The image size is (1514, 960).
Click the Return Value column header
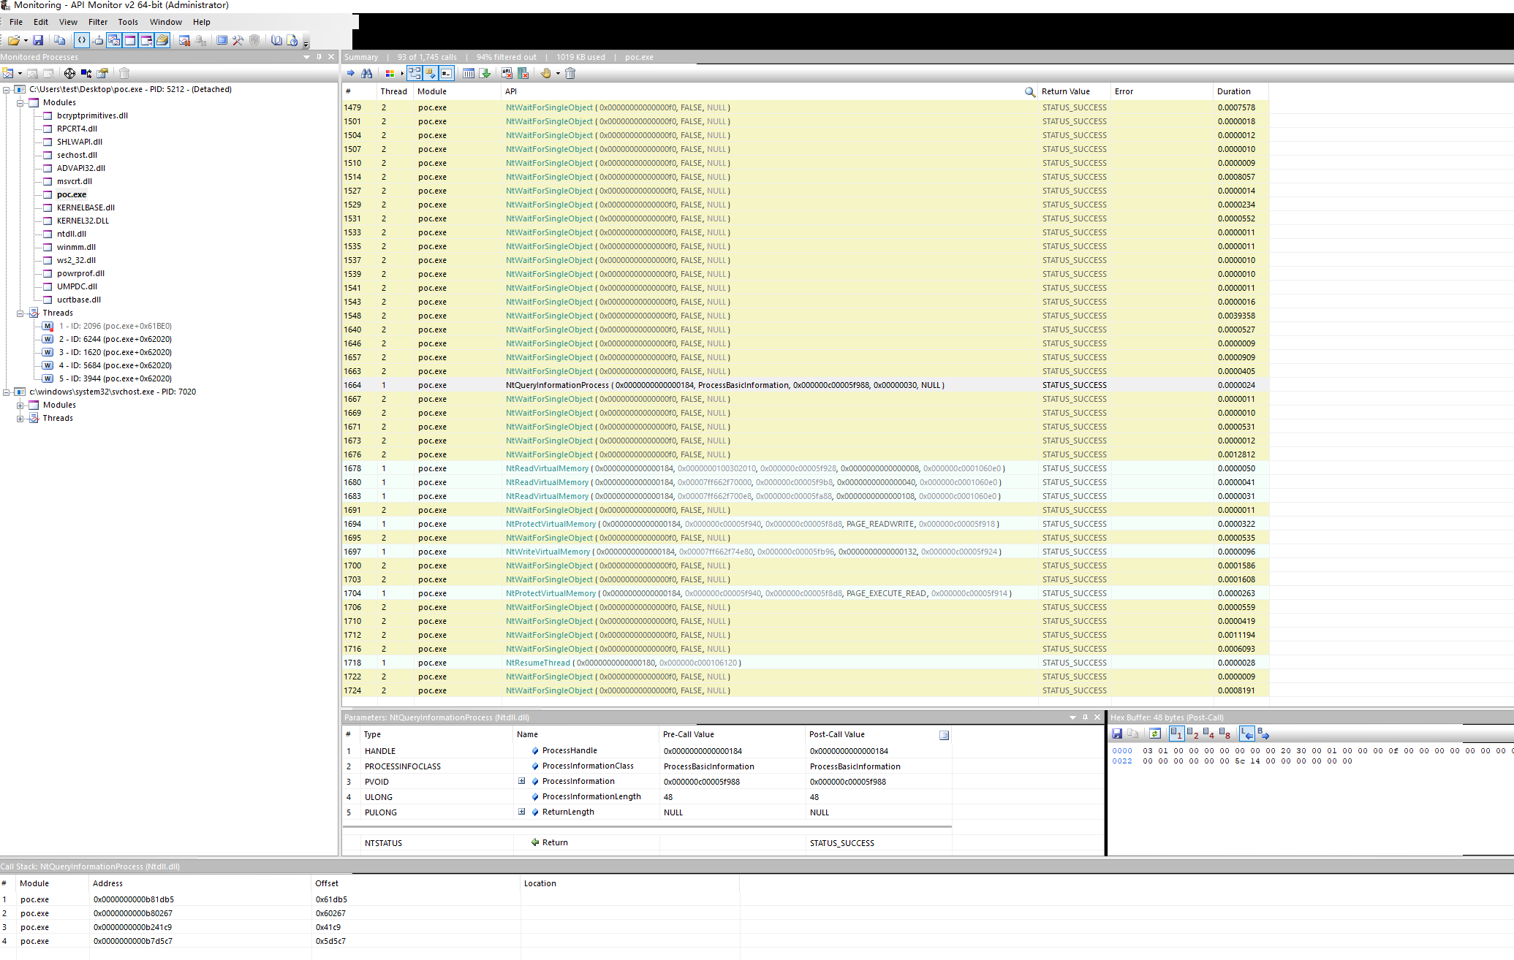[1065, 91]
